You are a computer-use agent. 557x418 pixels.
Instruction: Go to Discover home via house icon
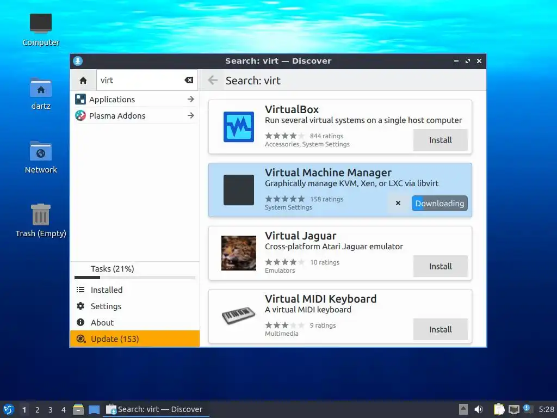(83, 81)
